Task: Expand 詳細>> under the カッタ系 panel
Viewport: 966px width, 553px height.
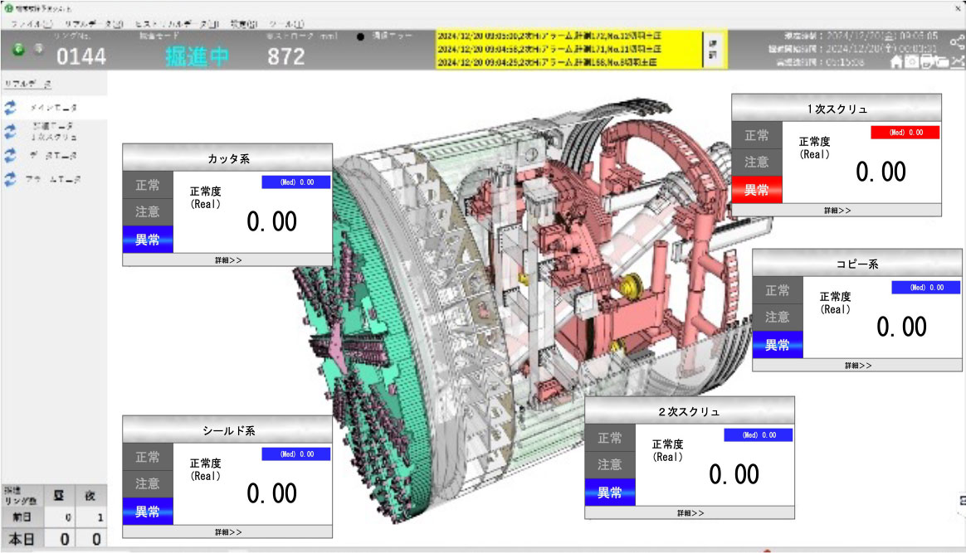Action: click(227, 260)
